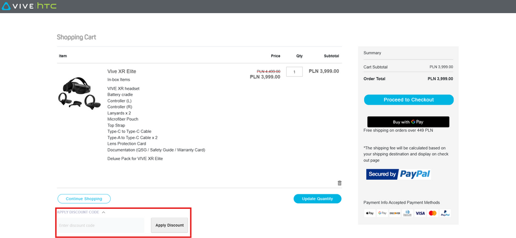Image resolution: width=516 pixels, height=238 pixels.
Task: Pay using the Buy with G Pay button
Action: point(408,122)
